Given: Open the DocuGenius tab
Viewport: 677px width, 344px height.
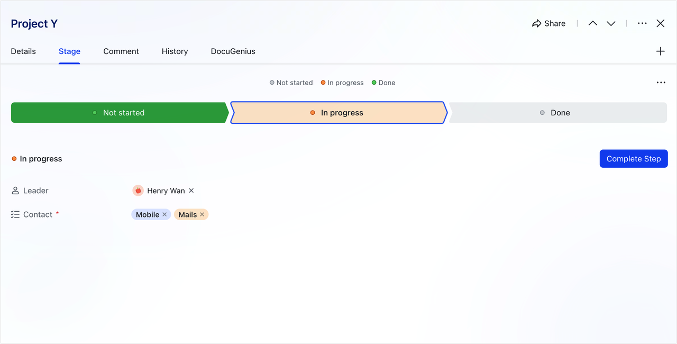Looking at the screenshot, I should tap(233, 51).
